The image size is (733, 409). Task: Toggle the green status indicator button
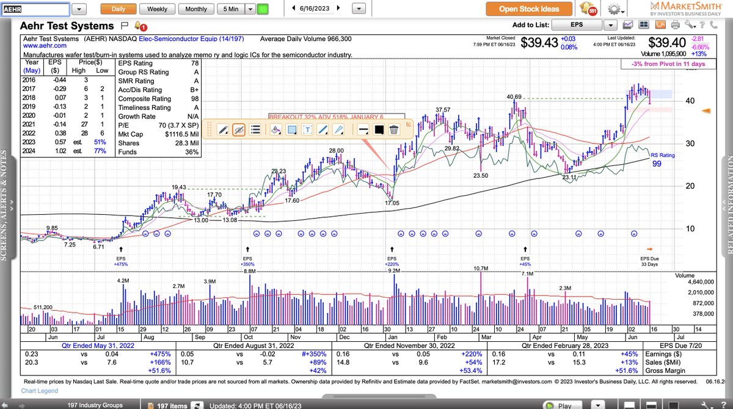click(x=263, y=9)
